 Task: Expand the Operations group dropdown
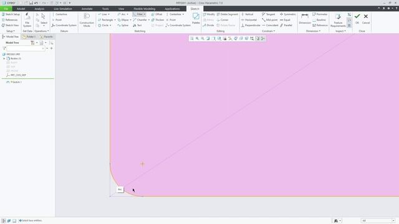[42, 31]
